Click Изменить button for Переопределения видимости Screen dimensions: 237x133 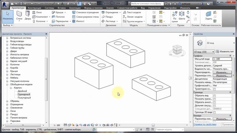click(x=222, y=72)
